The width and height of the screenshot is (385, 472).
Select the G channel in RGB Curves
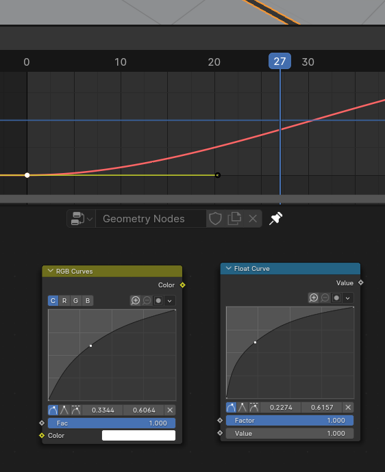click(x=75, y=301)
